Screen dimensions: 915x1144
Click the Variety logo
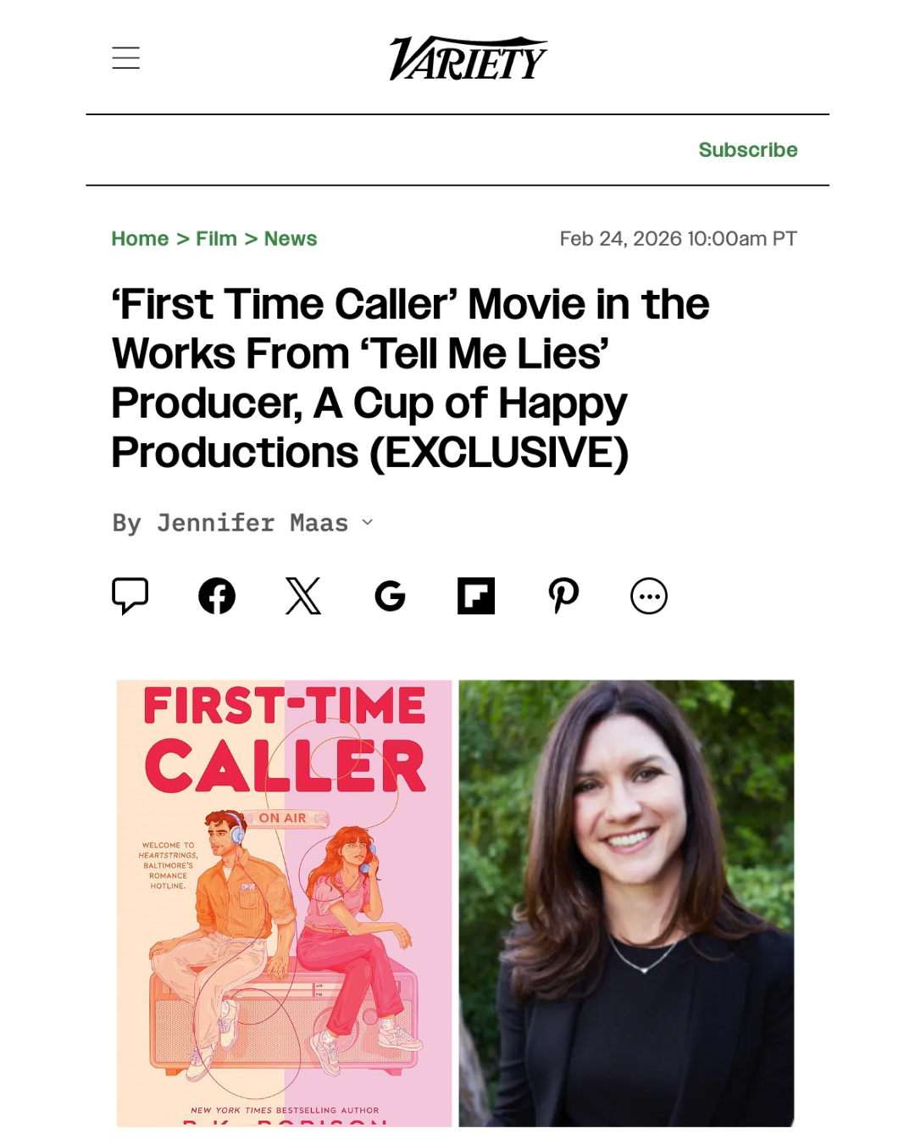(468, 58)
